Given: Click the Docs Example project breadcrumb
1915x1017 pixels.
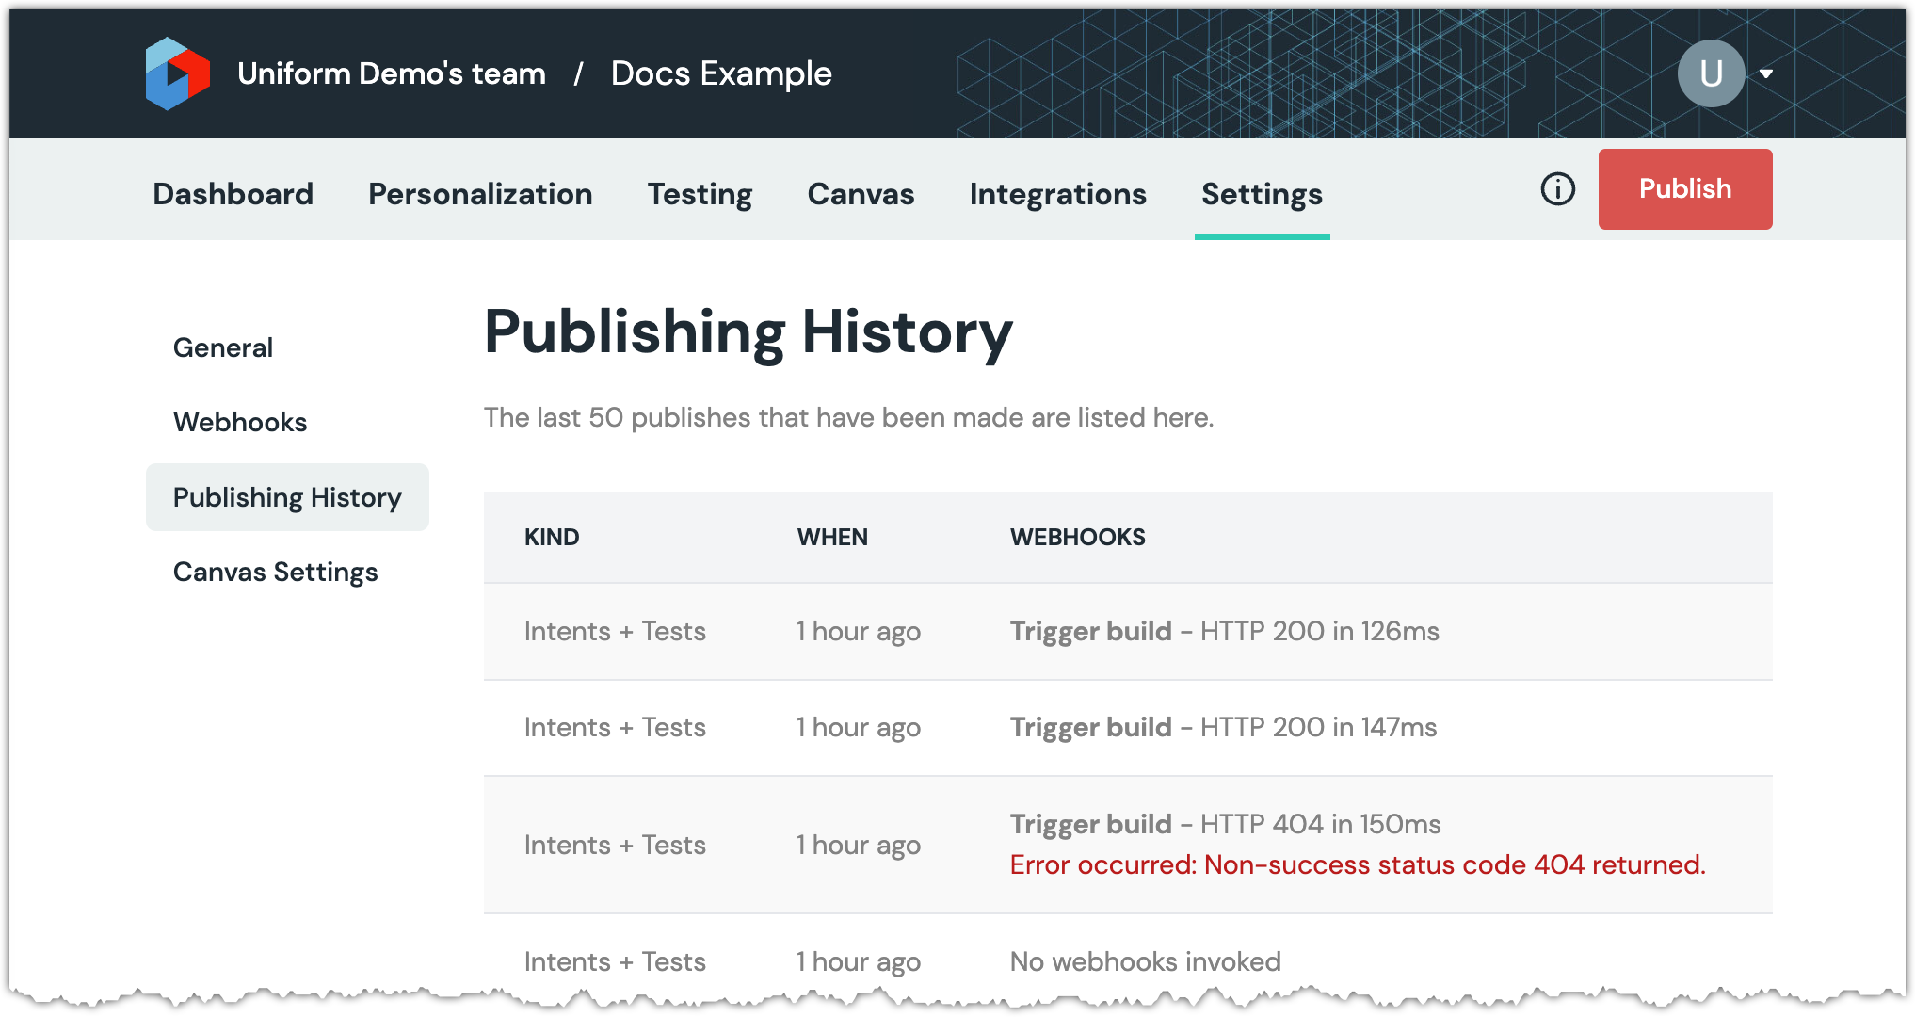Looking at the screenshot, I should tap(721, 73).
